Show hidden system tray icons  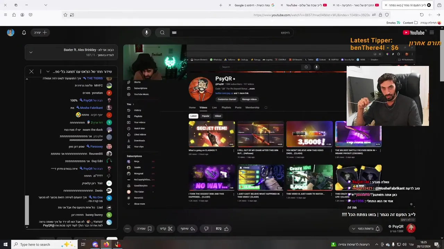pos(377,245)
